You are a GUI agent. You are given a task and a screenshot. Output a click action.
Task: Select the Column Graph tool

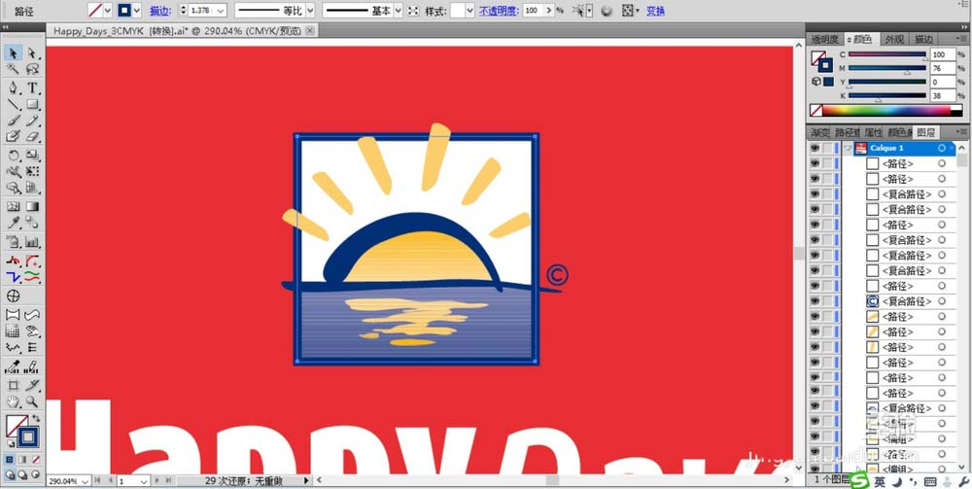[32, 242]
